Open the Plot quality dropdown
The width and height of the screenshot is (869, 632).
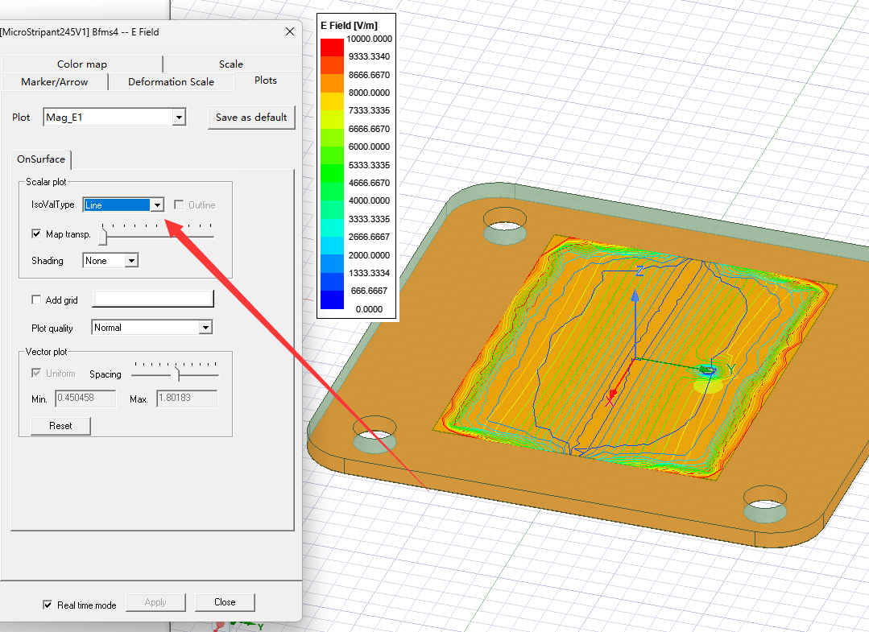tap(205, 328)
